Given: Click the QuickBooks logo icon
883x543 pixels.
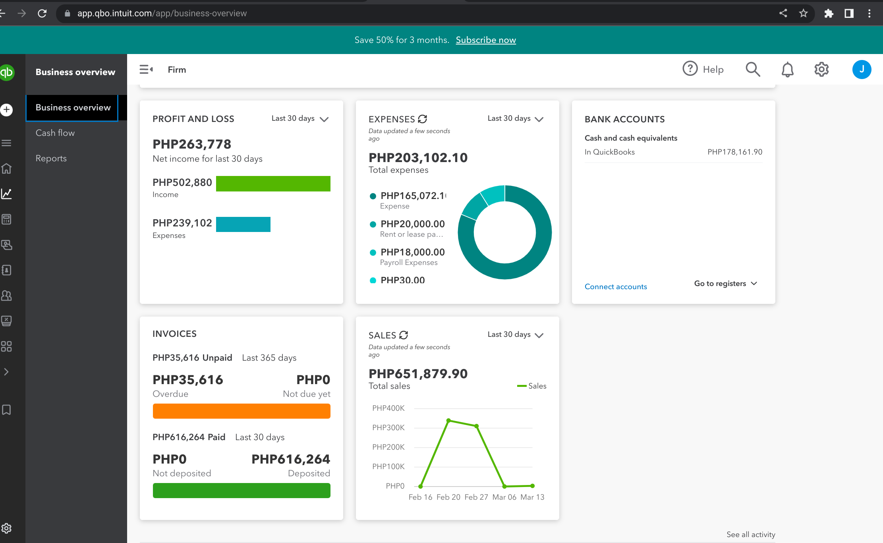Looking at the screenshot, I should (6, 72).
